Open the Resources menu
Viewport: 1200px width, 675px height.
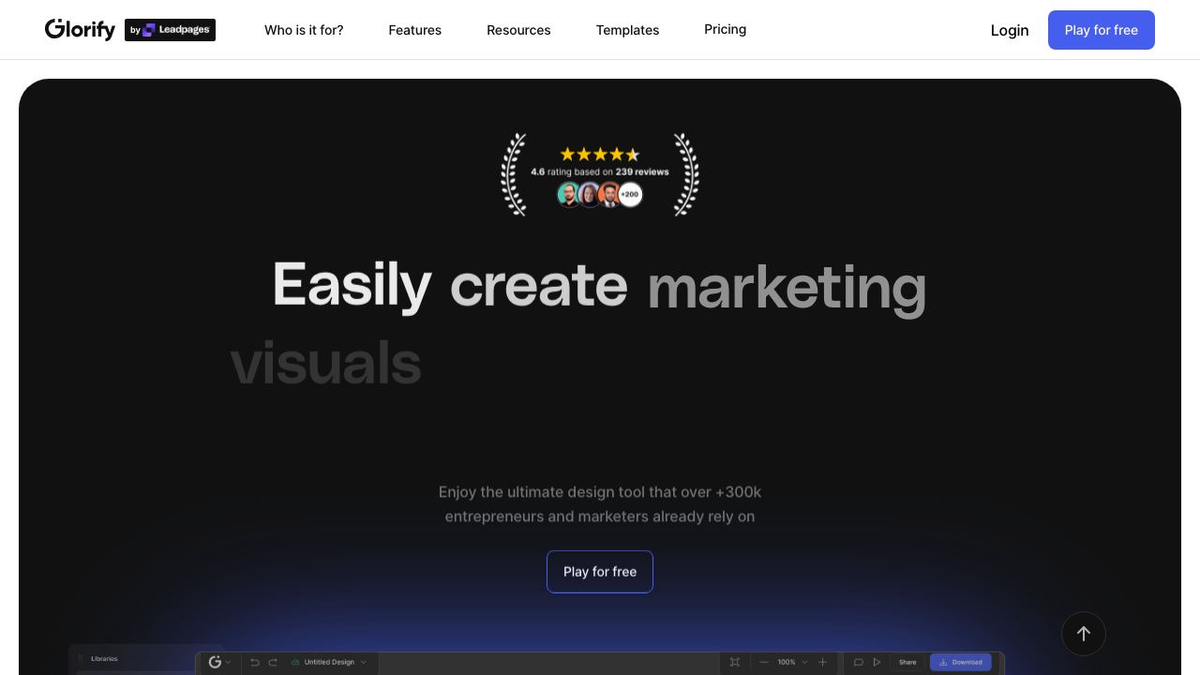tap(518, 30)
